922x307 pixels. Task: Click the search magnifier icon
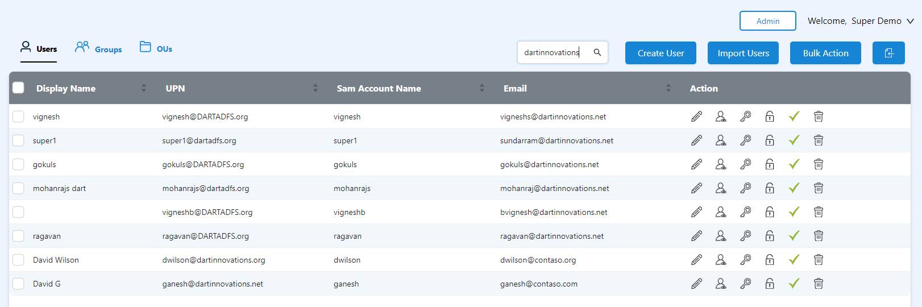[597, 52]
